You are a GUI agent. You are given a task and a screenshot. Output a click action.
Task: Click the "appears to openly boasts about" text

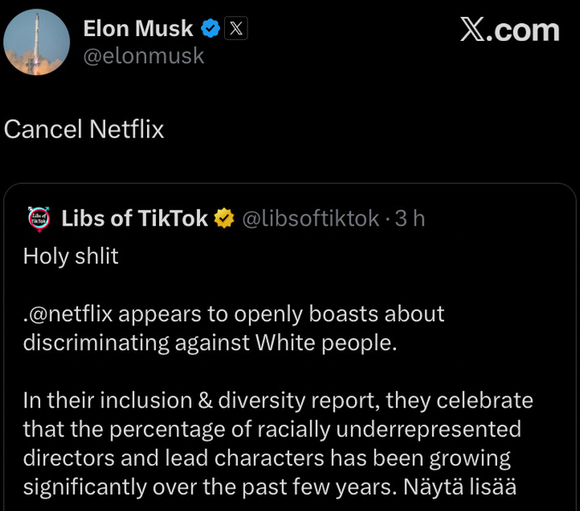coord(281,314)
